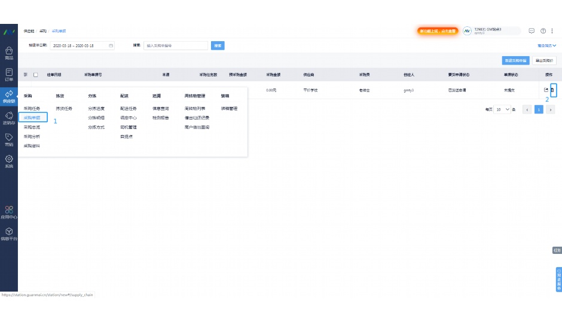Open 应用中心 app center icon

(x=9, y=212)
